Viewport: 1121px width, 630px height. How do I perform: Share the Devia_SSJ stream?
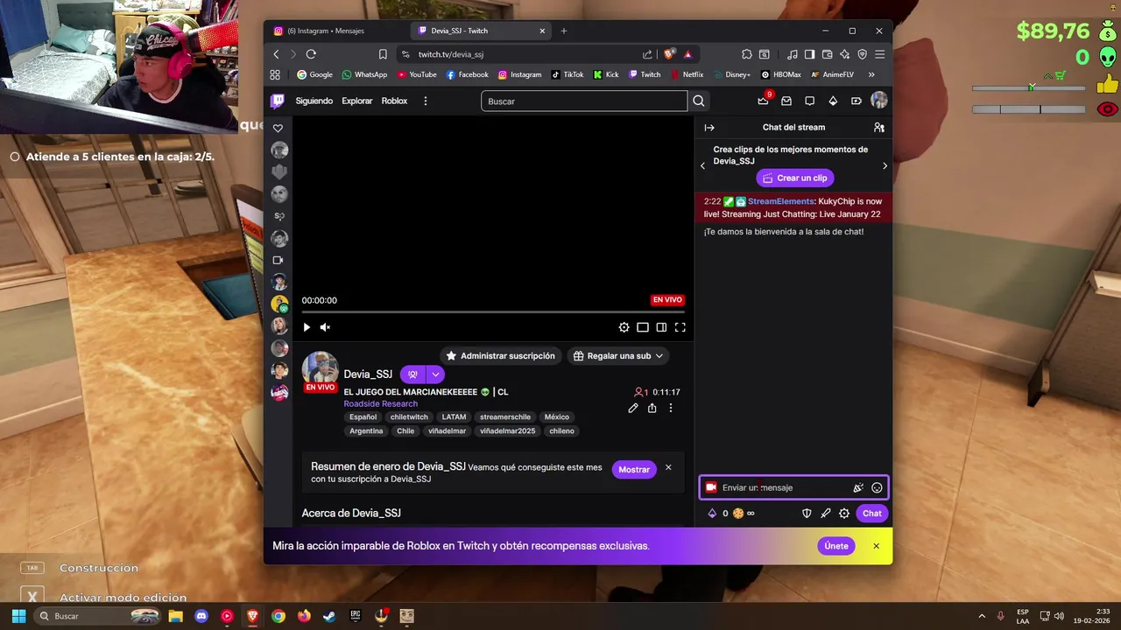[x=652, y=408]
